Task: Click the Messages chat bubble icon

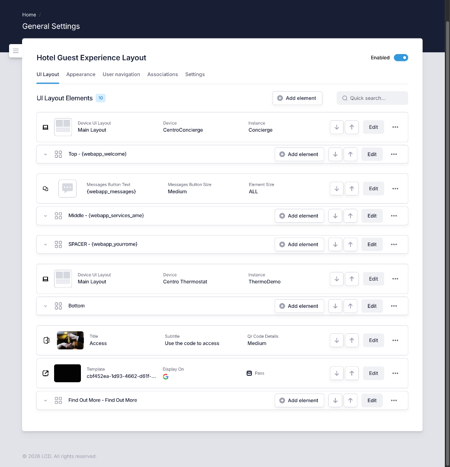Action: tap(45, 188)
